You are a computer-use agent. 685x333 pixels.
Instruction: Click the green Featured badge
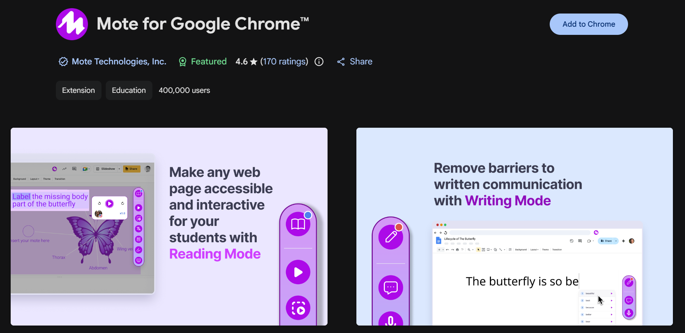(203, 62)
